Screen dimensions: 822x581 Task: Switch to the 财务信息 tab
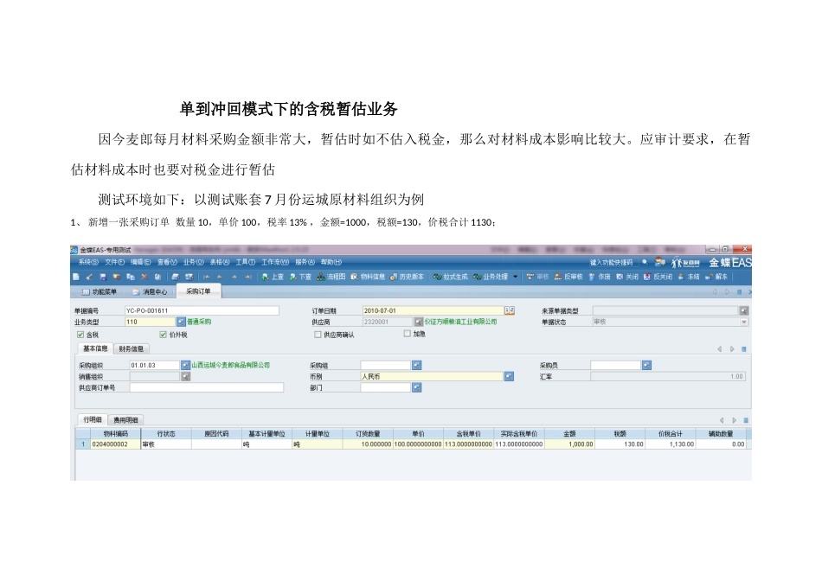pos(132,348)
